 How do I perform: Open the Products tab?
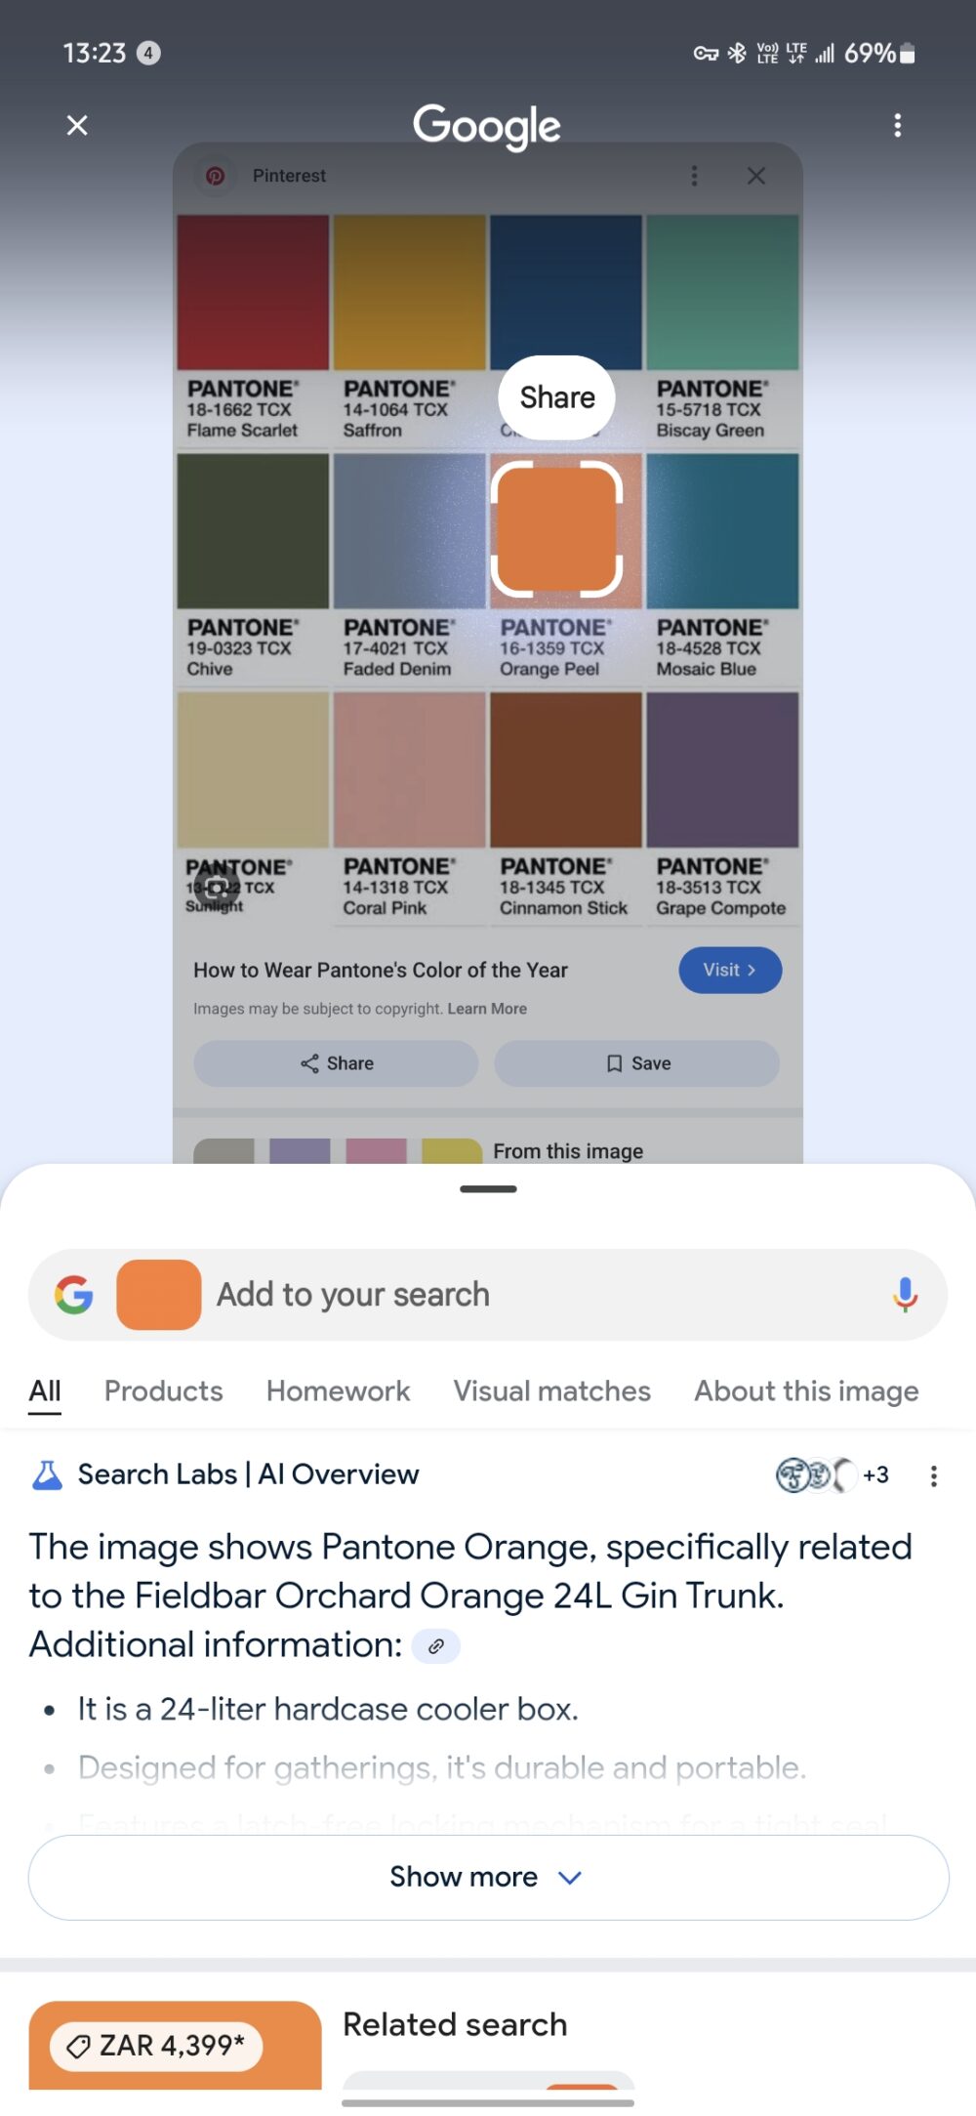coord(162,1390)
